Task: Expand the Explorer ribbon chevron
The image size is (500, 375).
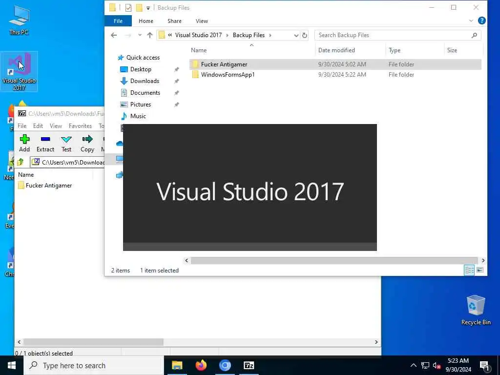Action: [471, 21]
